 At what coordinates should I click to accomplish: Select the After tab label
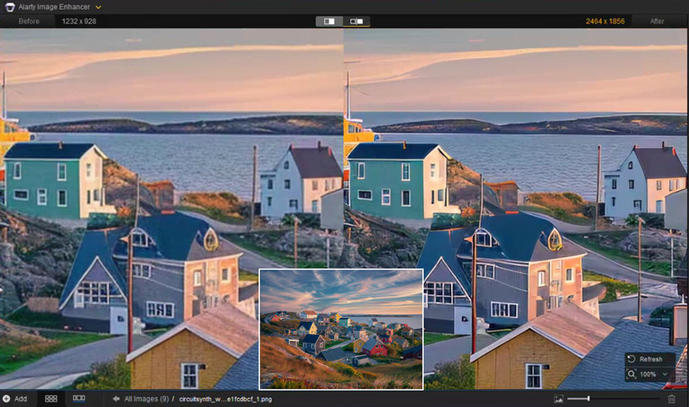(x=657, y=21)
